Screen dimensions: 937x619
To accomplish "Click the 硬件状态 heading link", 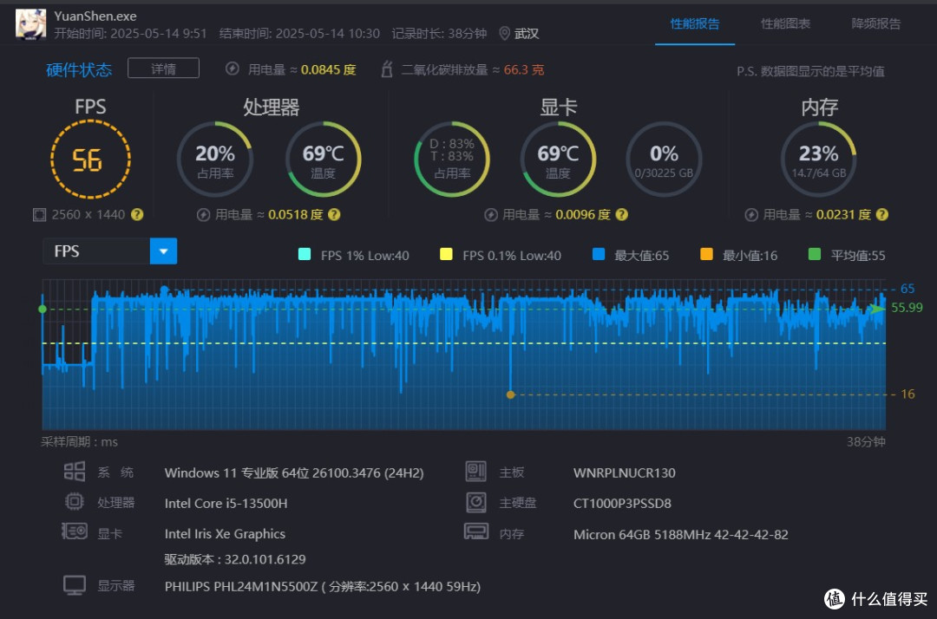I will [79, 70].
